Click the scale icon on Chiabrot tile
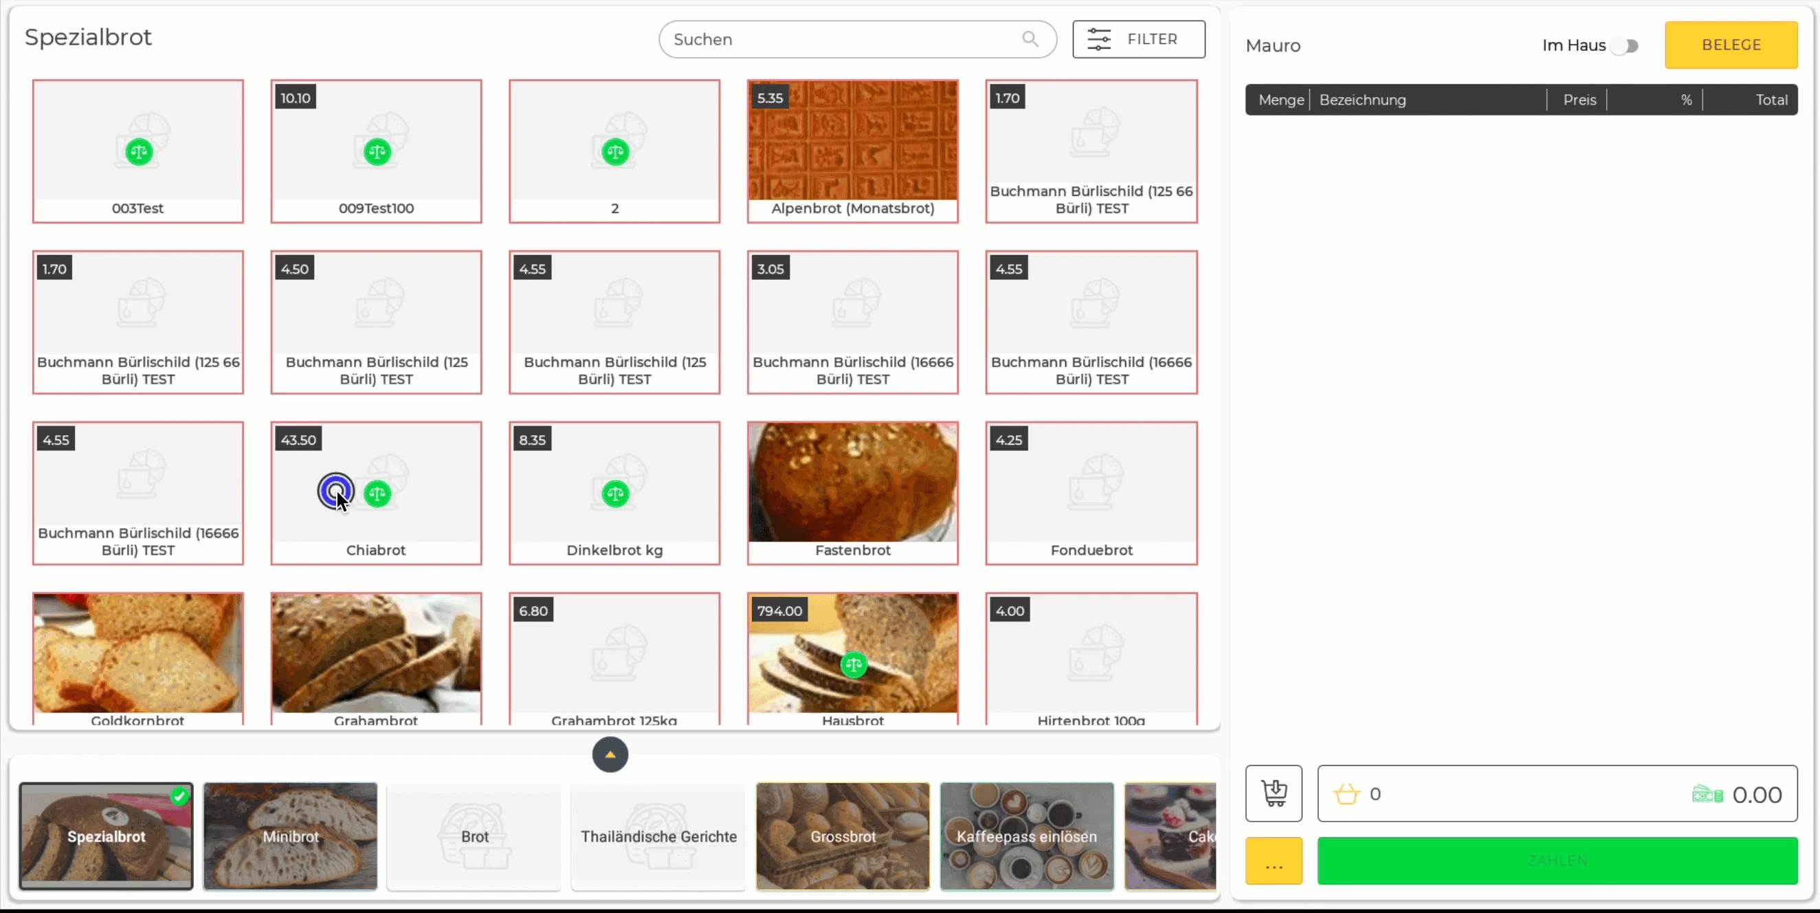Viewport: 1820px width, 913px height. [x=377, y=493]
